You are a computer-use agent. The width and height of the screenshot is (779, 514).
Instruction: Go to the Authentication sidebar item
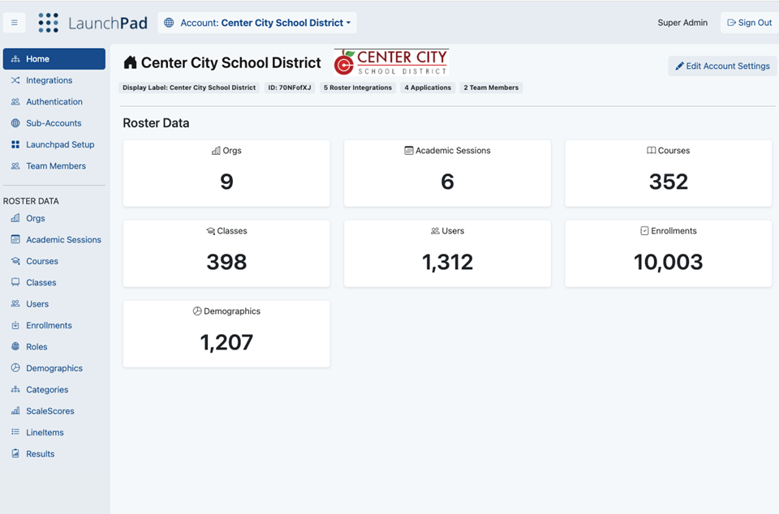point(54,101)
